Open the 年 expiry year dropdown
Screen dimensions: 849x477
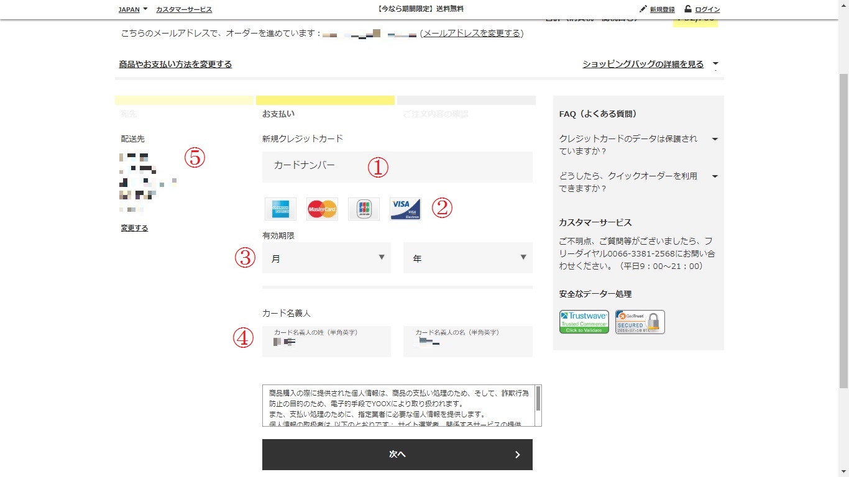tap(467, 258)
